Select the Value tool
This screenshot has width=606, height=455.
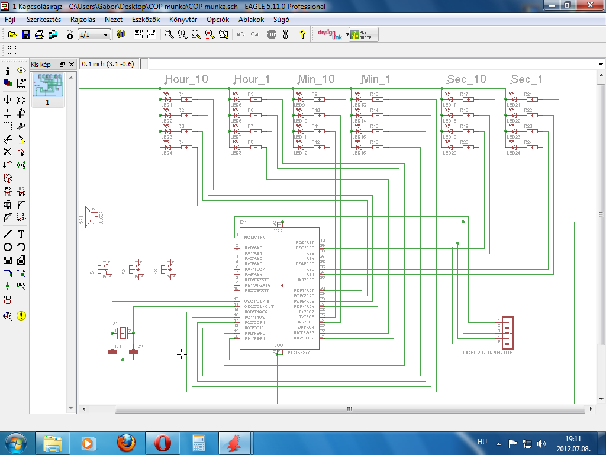(x=21, y=191)
